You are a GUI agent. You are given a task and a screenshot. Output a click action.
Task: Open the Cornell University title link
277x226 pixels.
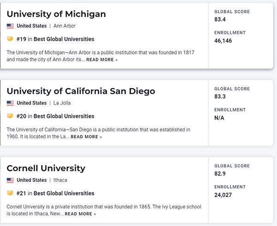[46, 168]
